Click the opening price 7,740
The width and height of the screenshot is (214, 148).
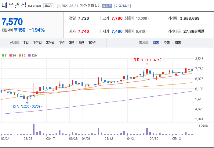tap(84, 31)
